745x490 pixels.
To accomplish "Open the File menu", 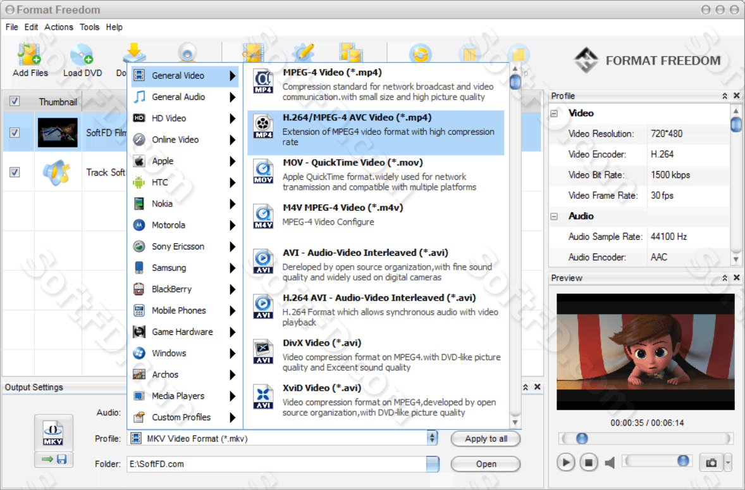I will click(x=12, y=27).
